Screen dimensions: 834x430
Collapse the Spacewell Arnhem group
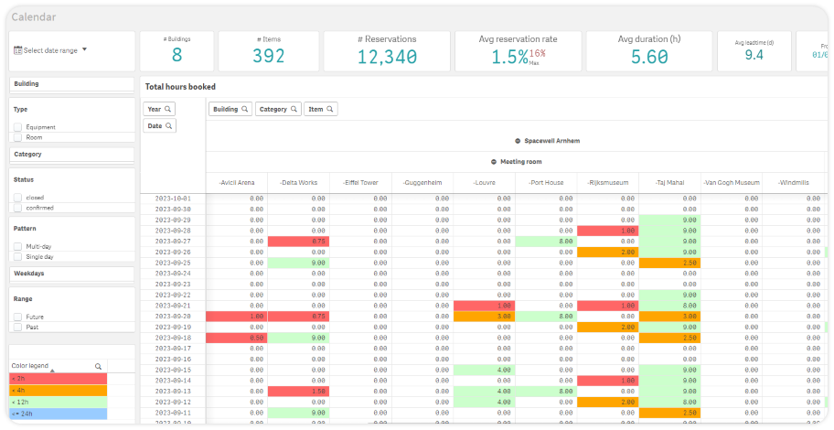(518, 141)
